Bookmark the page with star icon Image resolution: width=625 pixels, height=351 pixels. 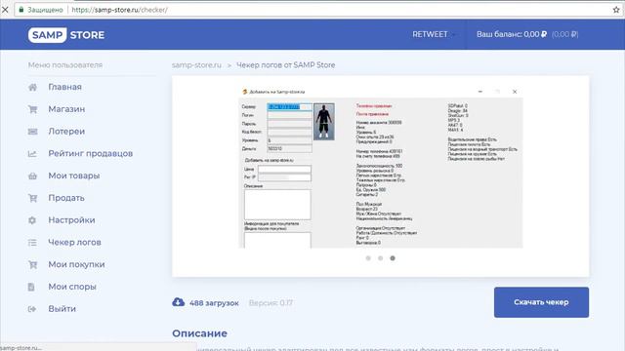pyautogui.click(x=616, y=10)
